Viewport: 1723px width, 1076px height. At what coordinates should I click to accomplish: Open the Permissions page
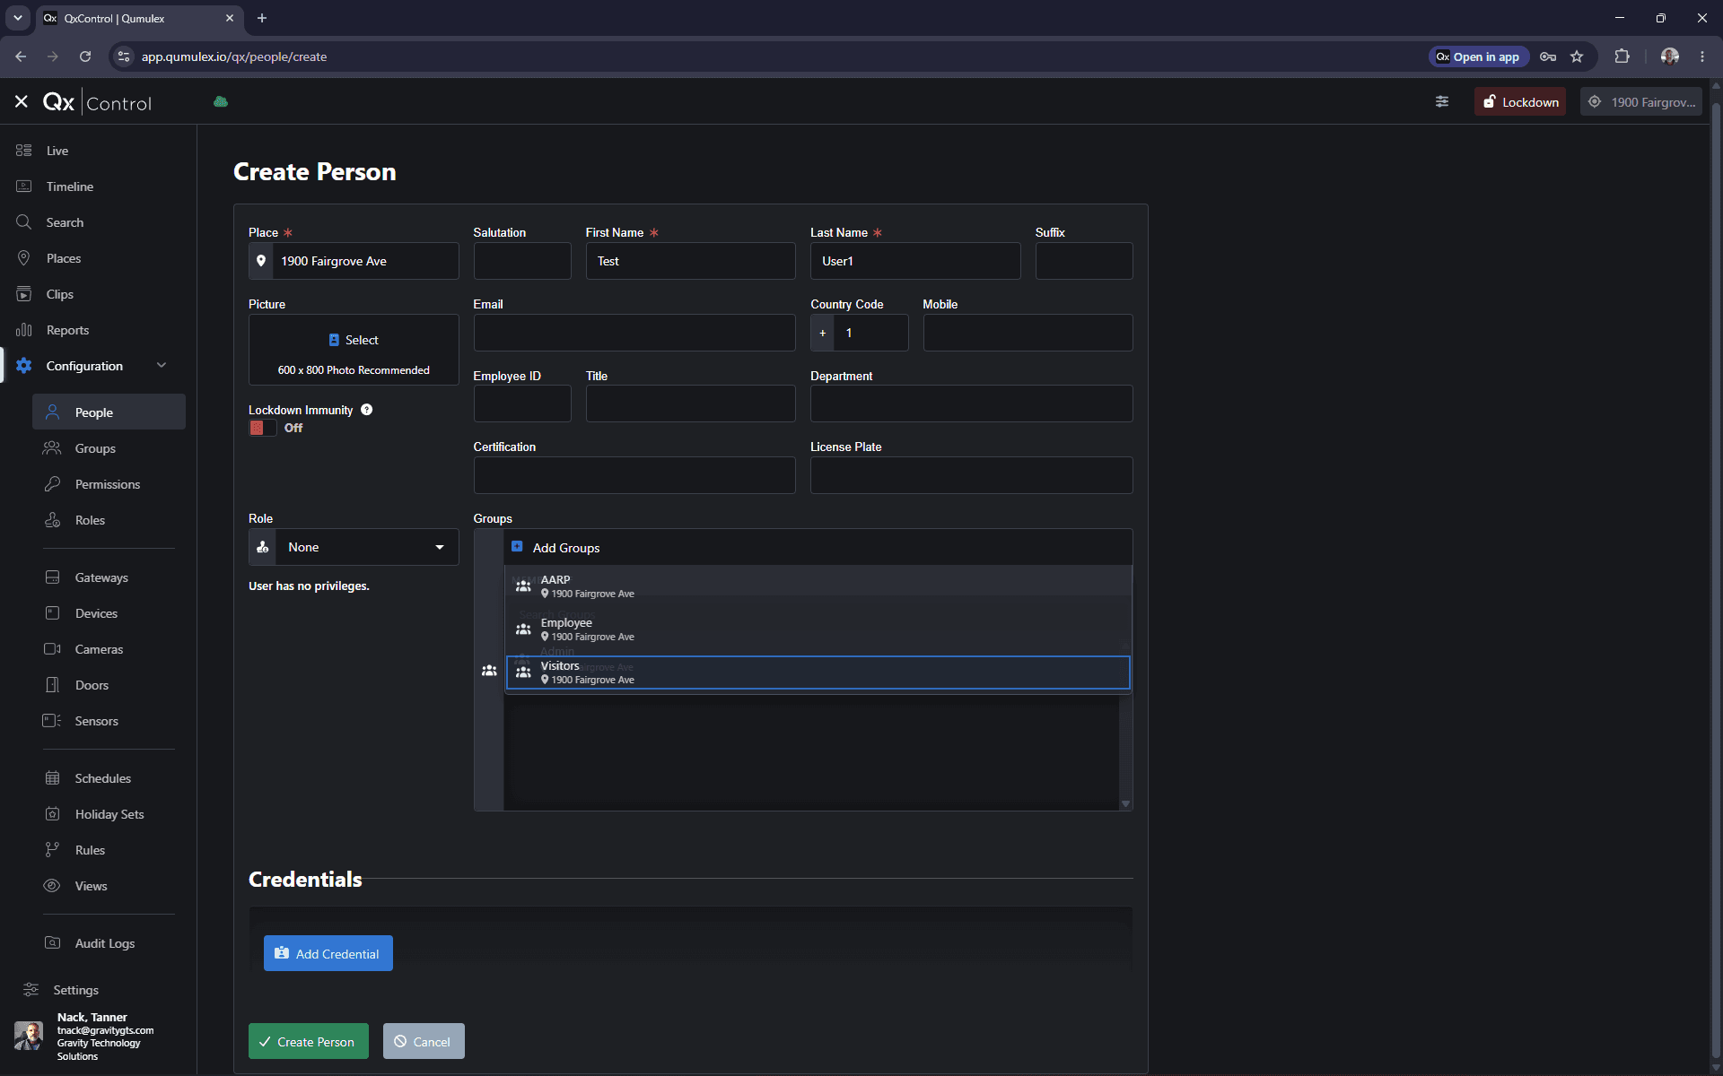(109, 484)
